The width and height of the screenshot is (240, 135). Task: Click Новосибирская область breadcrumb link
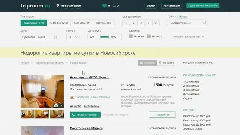coord(49,63)
